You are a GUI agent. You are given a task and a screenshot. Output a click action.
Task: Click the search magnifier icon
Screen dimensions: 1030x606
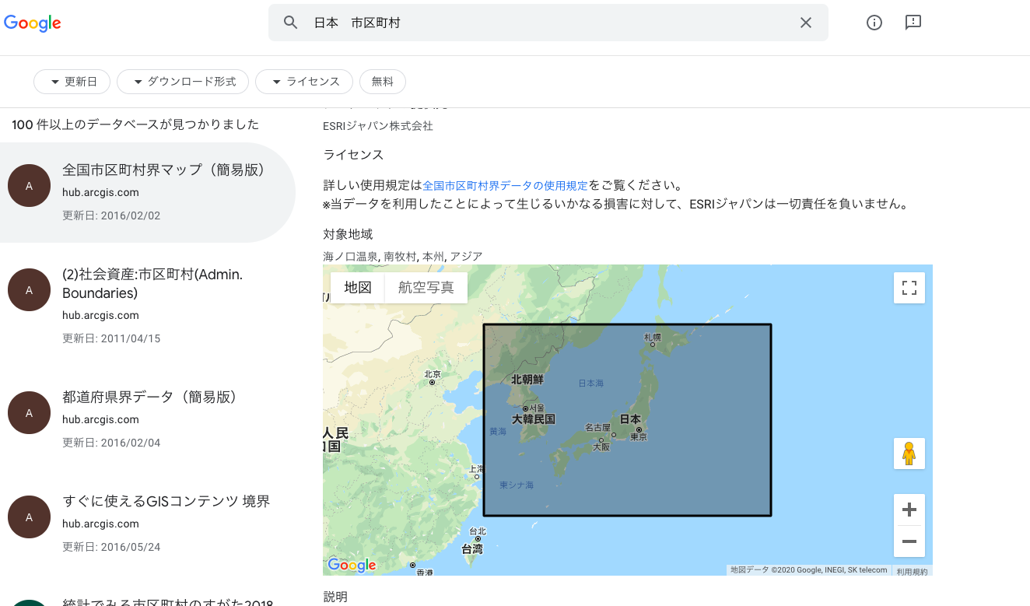point(291,23)
